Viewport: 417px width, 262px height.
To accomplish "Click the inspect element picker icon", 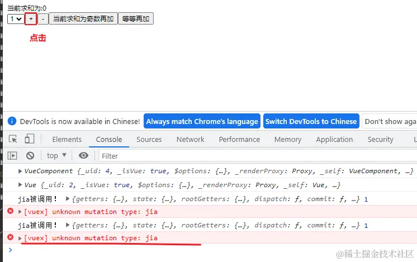I will pos(13,139).
